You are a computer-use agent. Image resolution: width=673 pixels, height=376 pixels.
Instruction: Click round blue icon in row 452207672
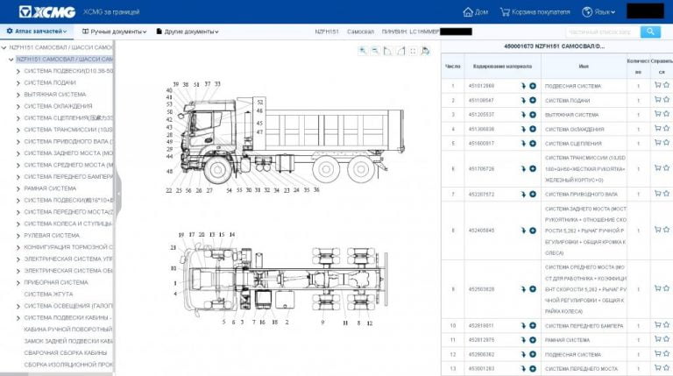pyautogui.click(x=533, y=194)
